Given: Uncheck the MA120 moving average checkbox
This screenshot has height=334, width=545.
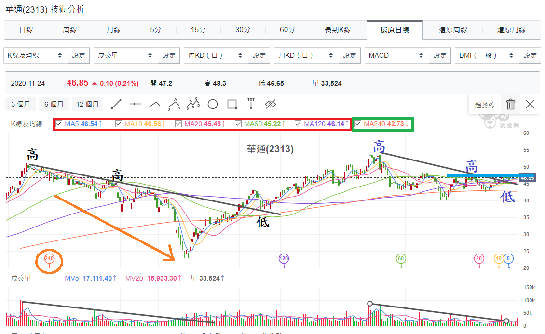Looking at the screenshot, I should point(298,124).
